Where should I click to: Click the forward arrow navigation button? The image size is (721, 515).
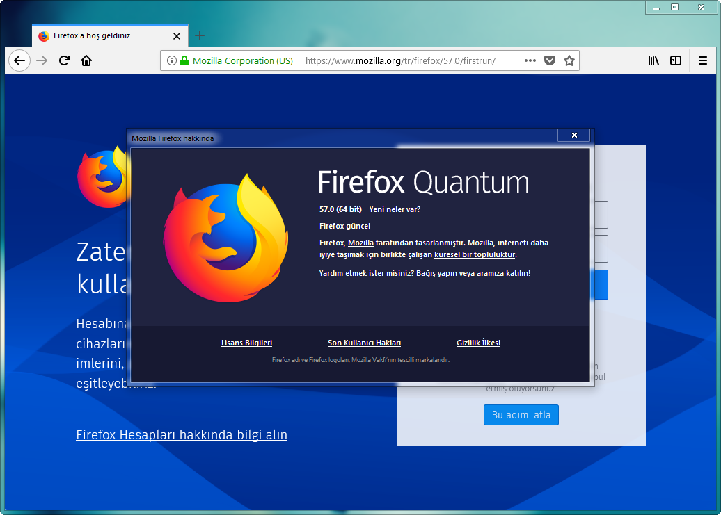(42, 60)
